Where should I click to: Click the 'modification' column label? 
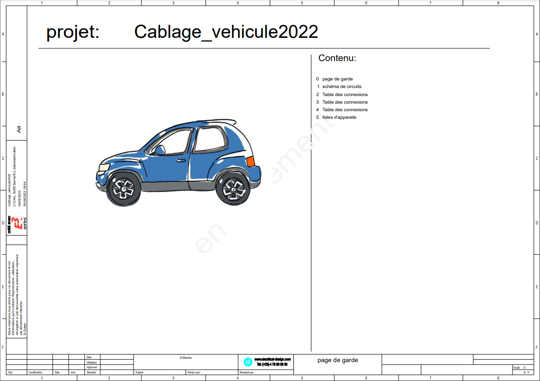[36, 372]
